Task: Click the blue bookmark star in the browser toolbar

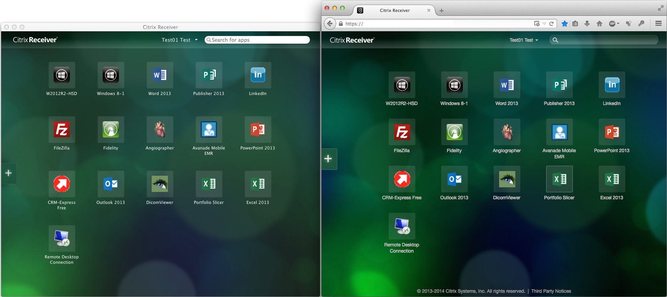Action: pyautogui.click(x=564, y=24)
